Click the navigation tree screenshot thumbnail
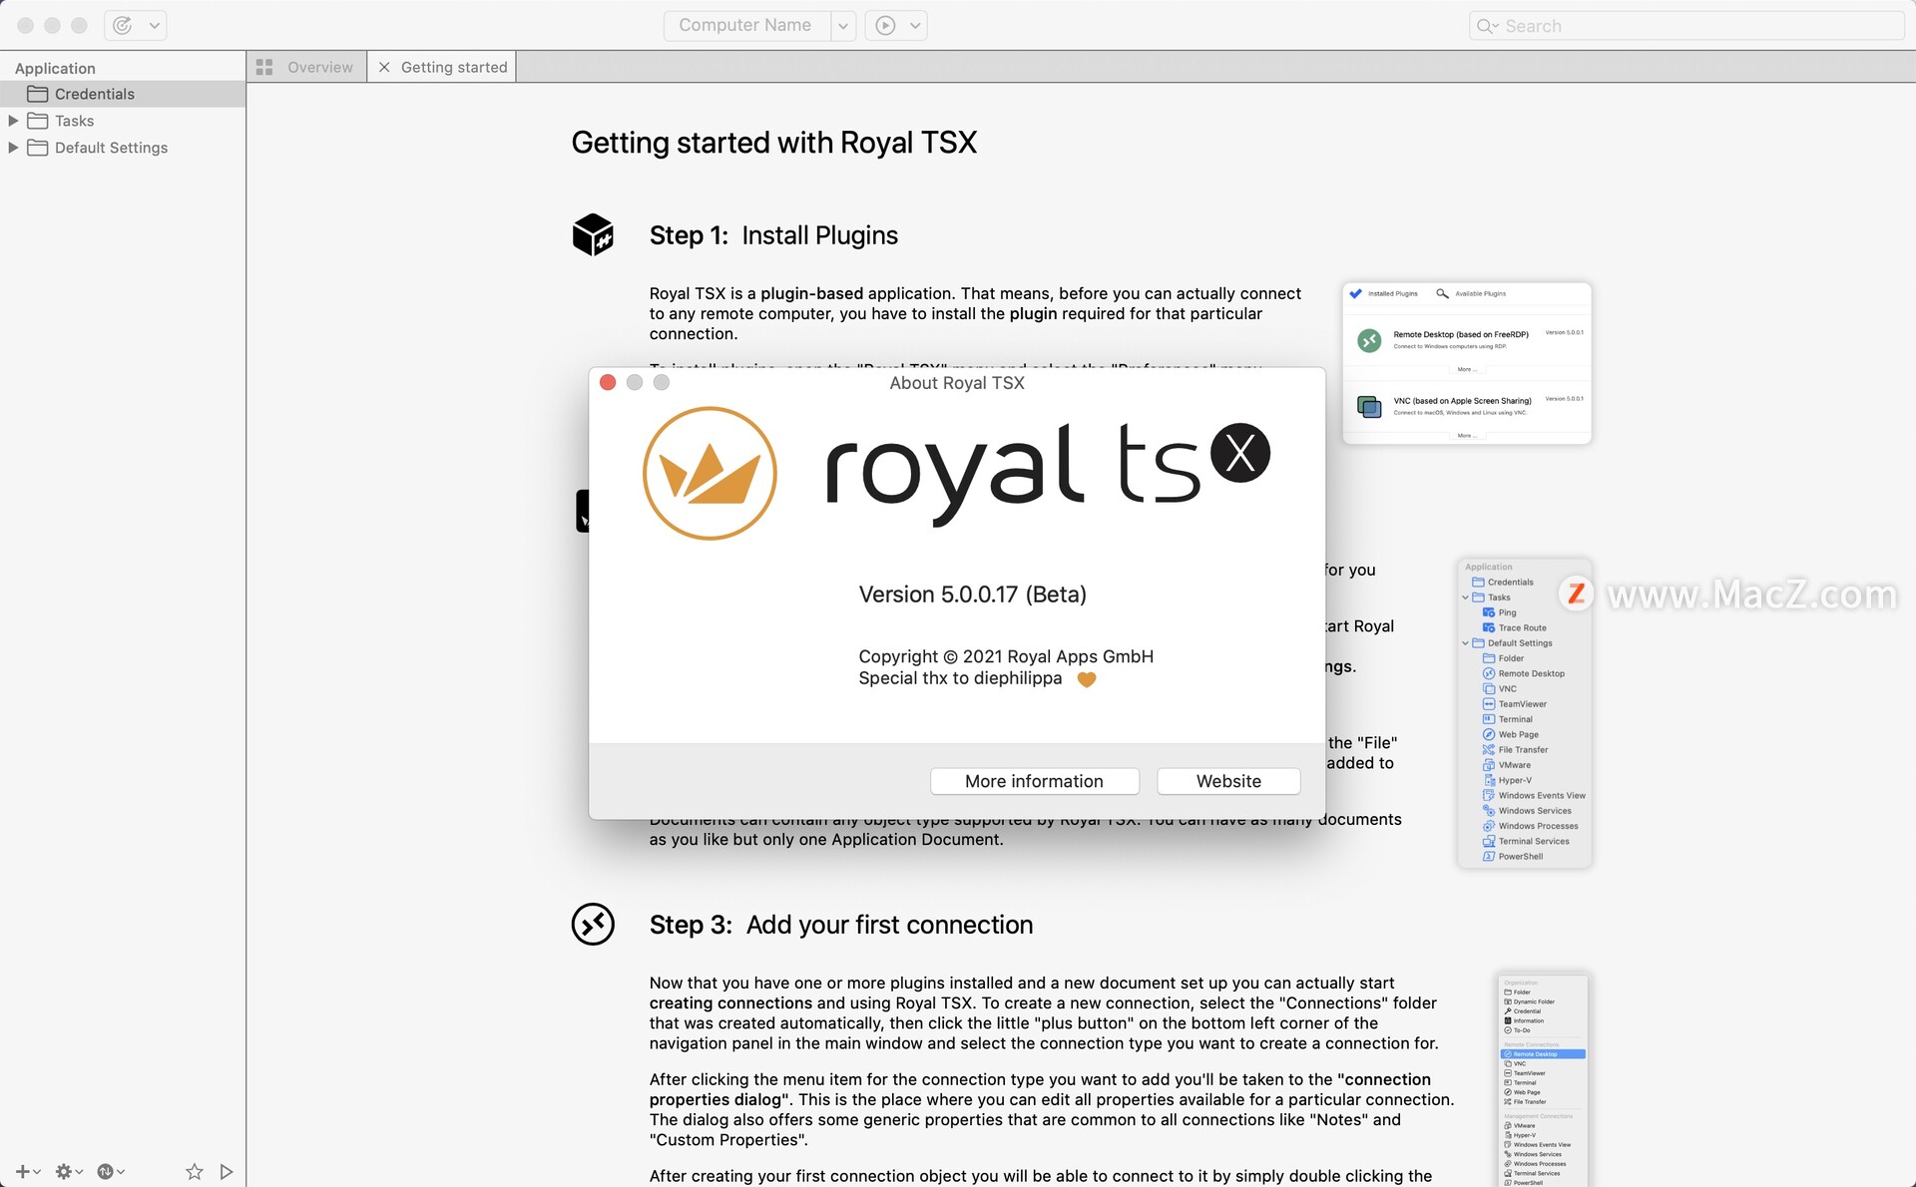 1524,711
